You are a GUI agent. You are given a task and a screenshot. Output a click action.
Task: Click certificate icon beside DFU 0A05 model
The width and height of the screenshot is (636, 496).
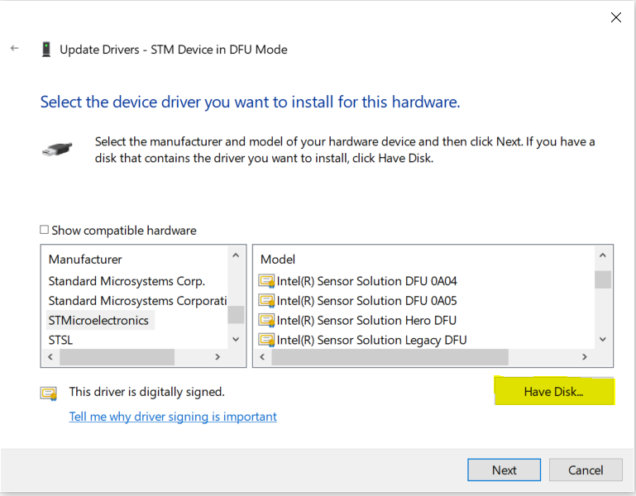coord(266,301)
